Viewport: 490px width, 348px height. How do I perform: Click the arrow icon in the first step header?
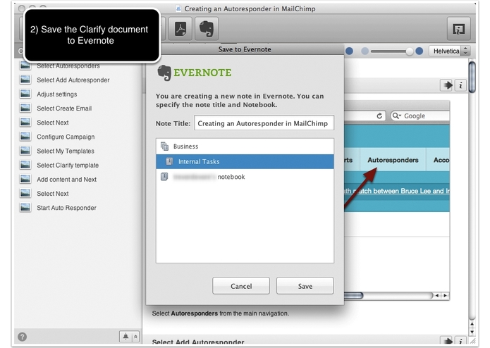coord(447,85)
